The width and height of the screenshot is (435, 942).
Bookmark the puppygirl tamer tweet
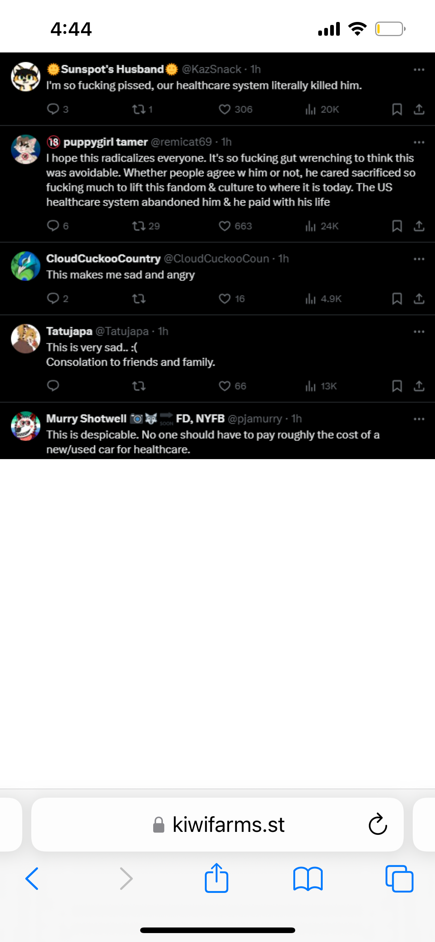coord(397,226)
